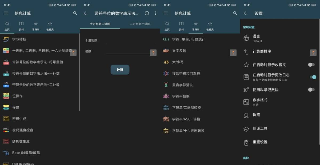Tap globe icon for 语言
This screenshot has width=320, height=165.
pyautogui.click(x=246, y=38)
